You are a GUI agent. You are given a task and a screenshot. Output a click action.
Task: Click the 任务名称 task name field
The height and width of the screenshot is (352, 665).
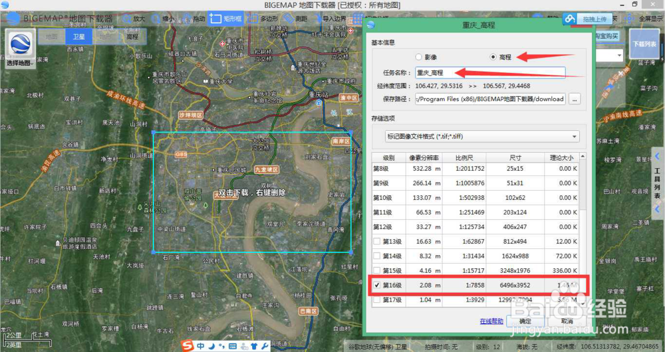pos(490,73)
